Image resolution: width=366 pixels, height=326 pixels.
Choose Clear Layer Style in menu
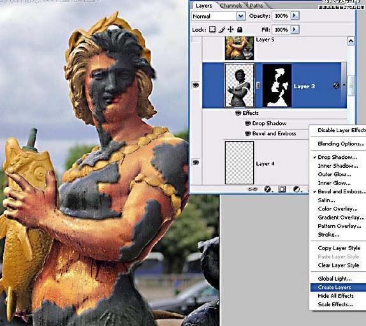pos(339,265)
